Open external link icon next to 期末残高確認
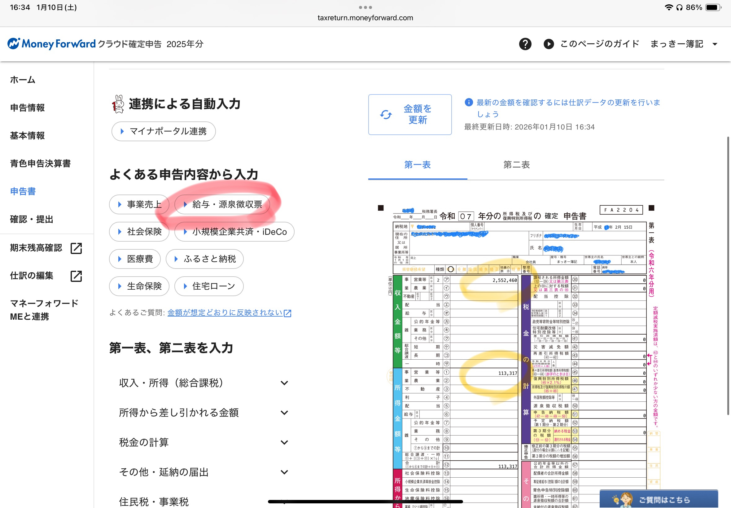This screenshot has width=731, height=508. click(76, 248)
